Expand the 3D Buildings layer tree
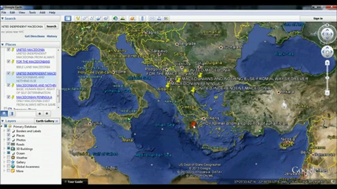Viewport: 337px width, 189px height. pyautogui.click(x=4, y=149)
